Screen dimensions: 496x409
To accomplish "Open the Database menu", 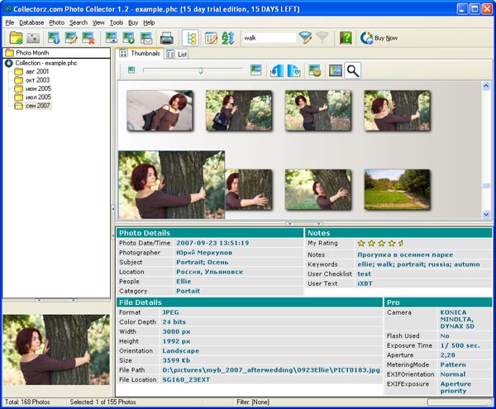I will (x=31, y=22).
